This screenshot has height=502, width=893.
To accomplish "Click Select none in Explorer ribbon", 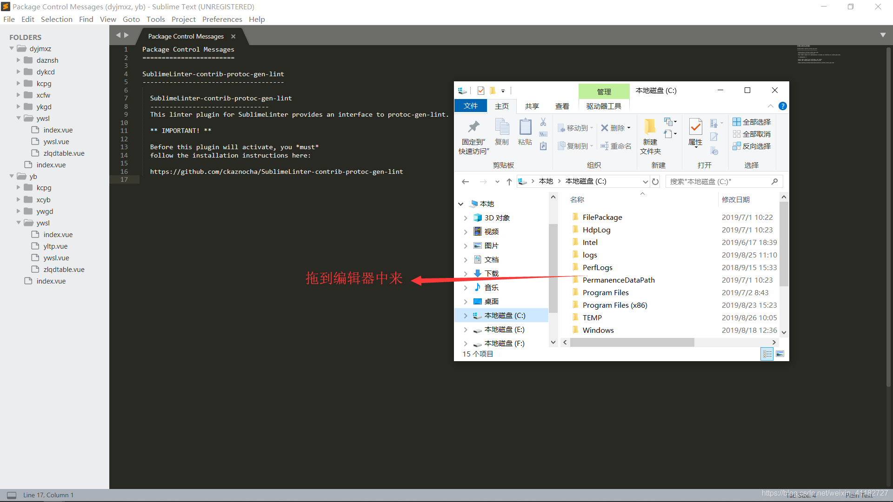I will click(752, 134).
